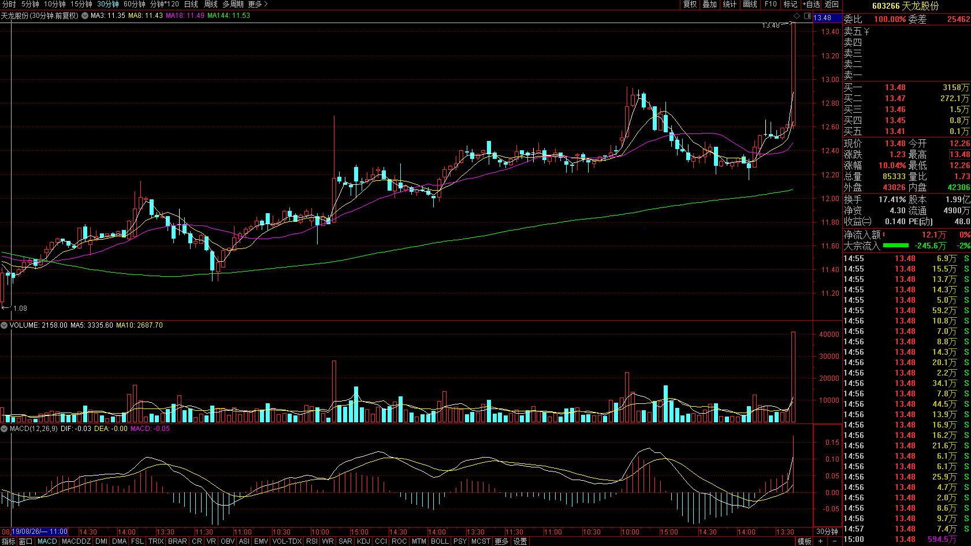The height and width of the screenshot is (546, 971).
Task: Open F10 company info
Action: [771, 4]
